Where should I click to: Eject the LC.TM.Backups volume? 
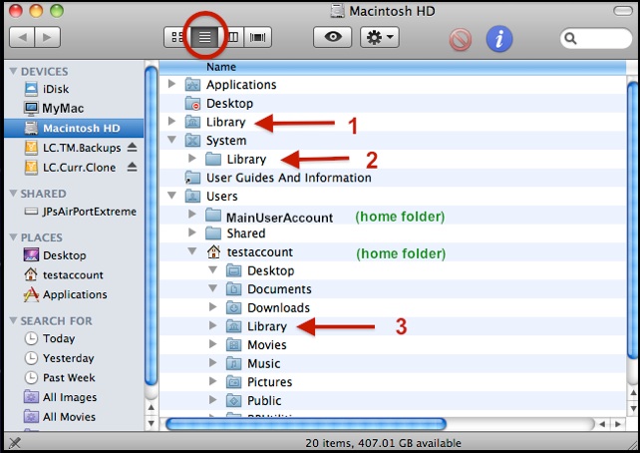(132, 148)
